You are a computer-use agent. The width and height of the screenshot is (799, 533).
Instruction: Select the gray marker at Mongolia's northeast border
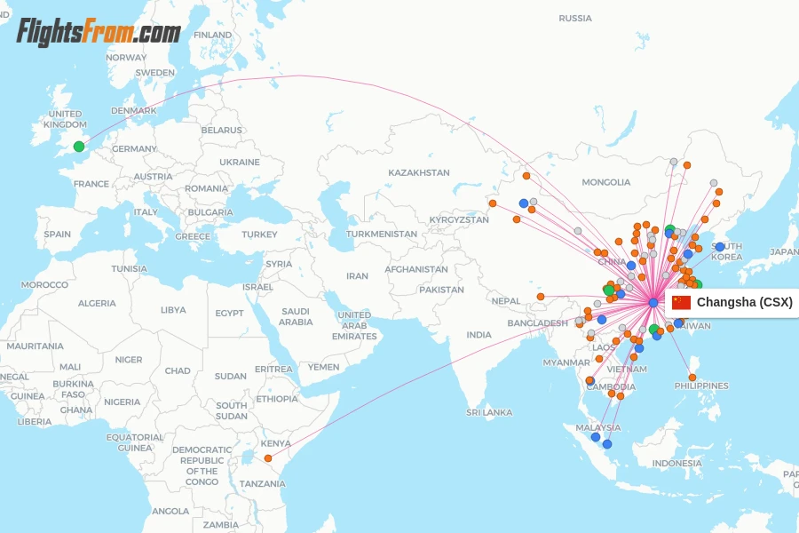[674, 162]
